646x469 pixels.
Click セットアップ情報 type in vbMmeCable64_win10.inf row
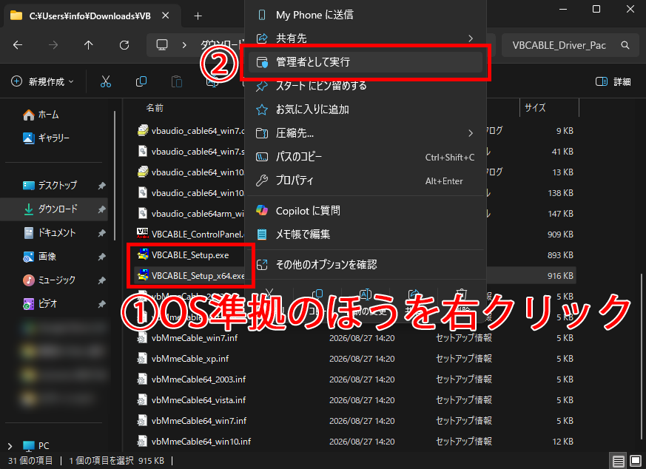[x=464, y=442]
